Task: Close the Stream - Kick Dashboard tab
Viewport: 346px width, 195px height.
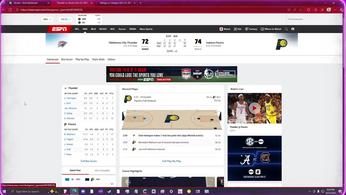Action: (48, 3)
